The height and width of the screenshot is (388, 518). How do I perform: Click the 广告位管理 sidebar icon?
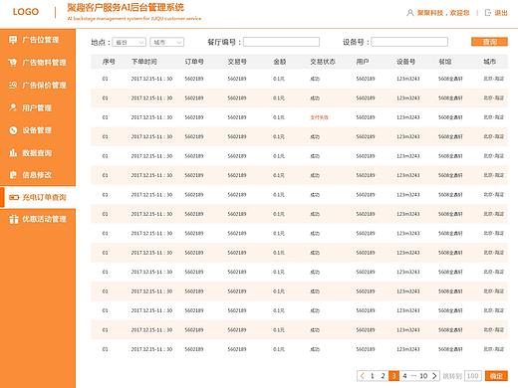click(13, 40)
